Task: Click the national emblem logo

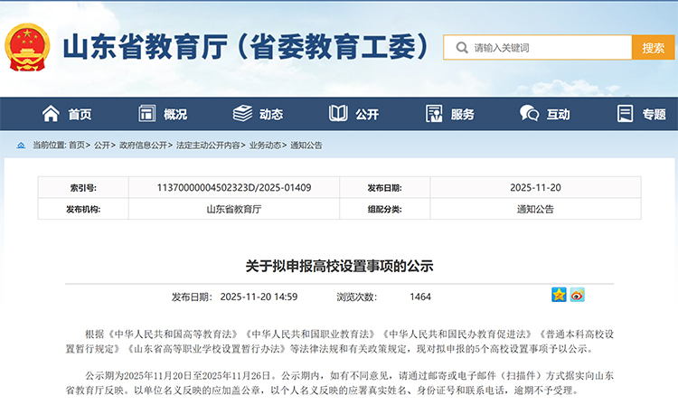Action: point(28,47)
